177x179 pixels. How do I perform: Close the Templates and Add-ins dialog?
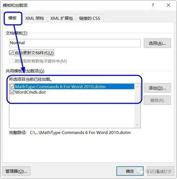click(x=168, y=5)
